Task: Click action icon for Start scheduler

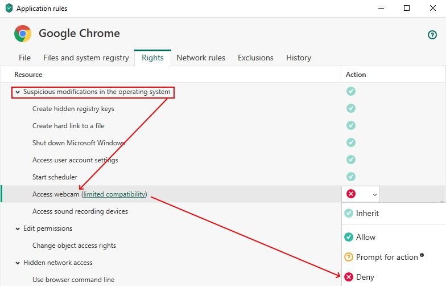Action: [x=350, y=177]
